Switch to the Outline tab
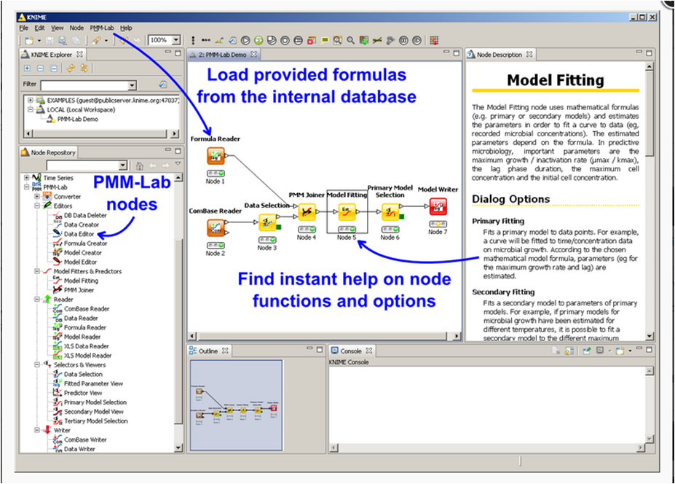The height and width of the screenshot is (484, 675). 208,351
